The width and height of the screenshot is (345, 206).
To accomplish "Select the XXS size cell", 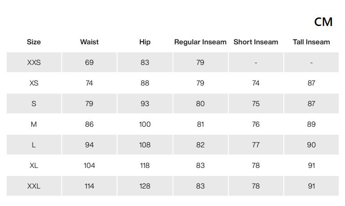I will 34,62.
